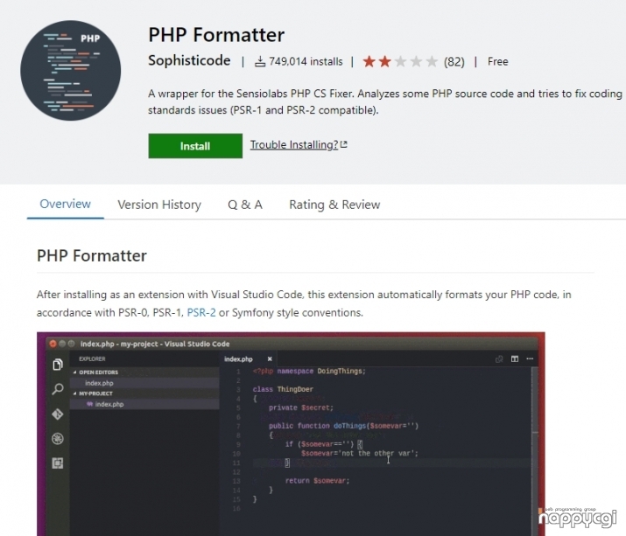Click the green Install button
This screenshot has width=626, height=536.
[x=195, y=146]
